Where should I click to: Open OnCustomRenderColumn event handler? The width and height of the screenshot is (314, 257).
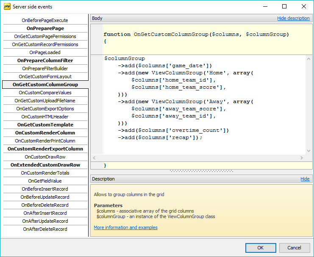pyautogui.click(x=45, y=133)
